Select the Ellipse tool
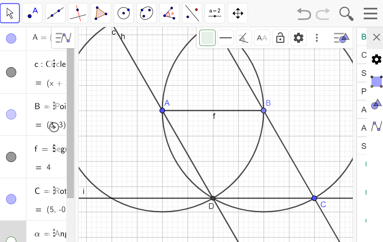The height and width of the screenshot is (242, 383). (146, 13)
